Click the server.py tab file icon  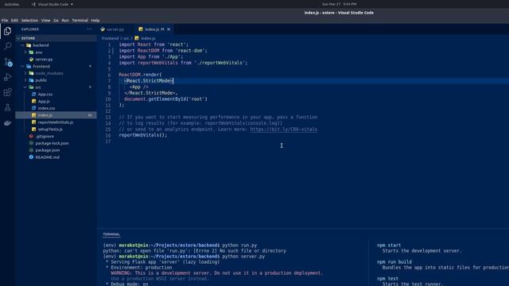point(103,29)
